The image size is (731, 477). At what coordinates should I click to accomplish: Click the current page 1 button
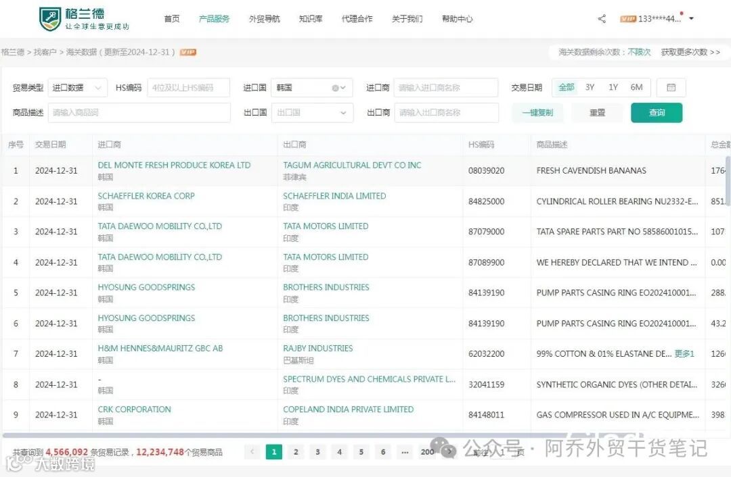tap(274, 452)
